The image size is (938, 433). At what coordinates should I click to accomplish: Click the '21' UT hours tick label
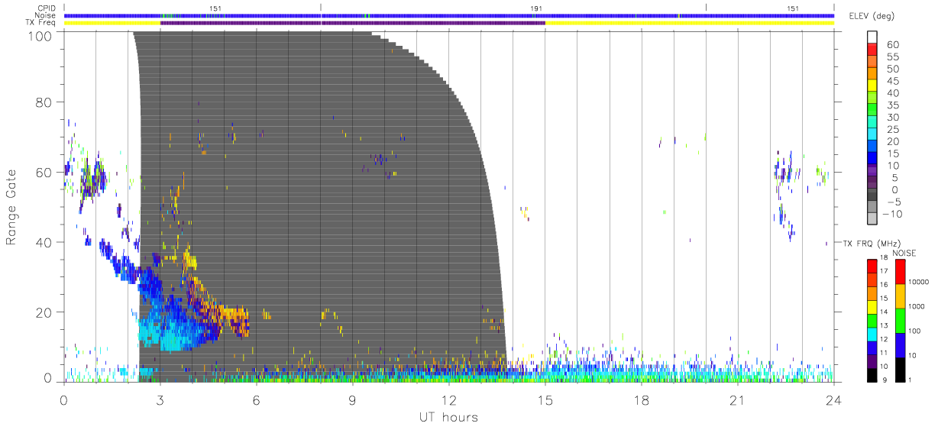[x=737, y=399]
